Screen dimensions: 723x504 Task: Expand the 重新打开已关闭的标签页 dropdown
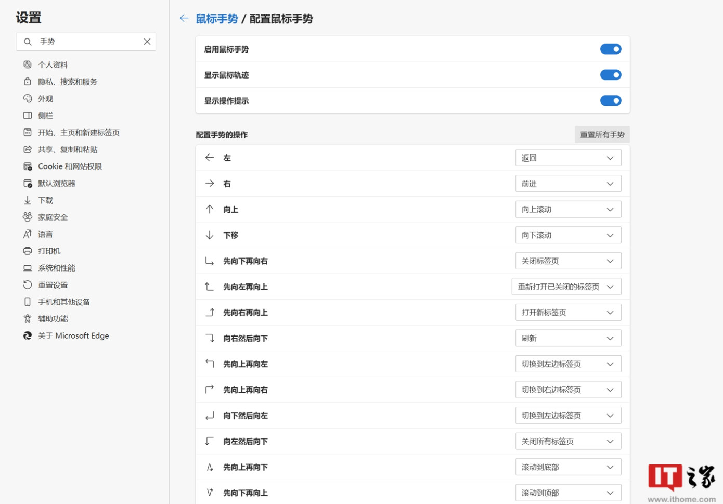tap(566, 287)
